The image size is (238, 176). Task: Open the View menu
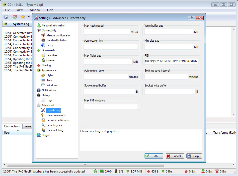[x=20, y=10]
